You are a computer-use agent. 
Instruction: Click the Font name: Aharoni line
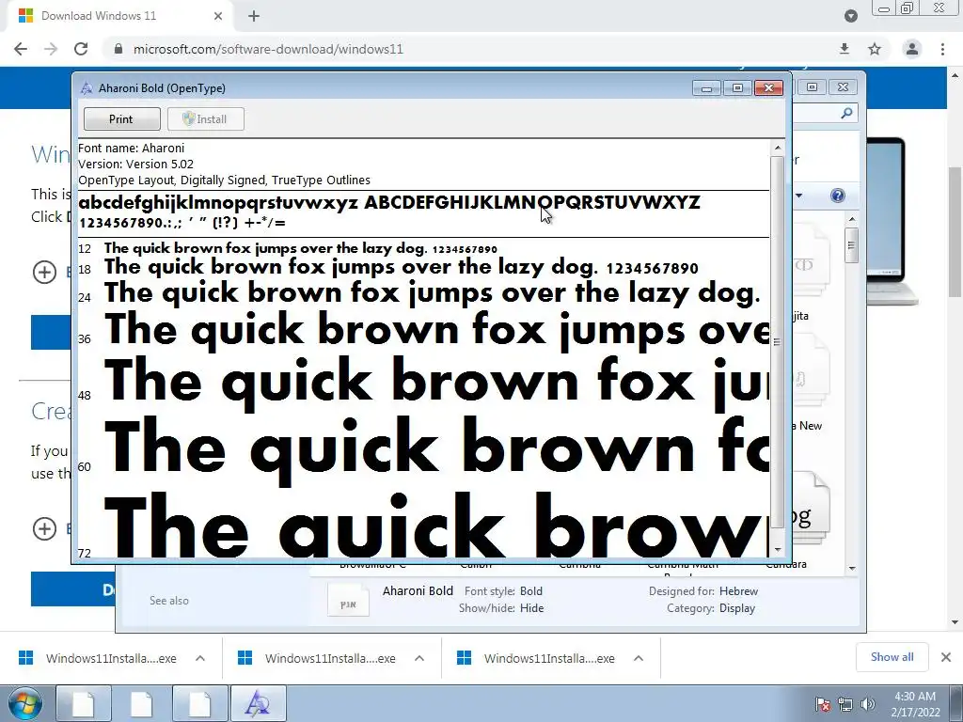(132, 148)
